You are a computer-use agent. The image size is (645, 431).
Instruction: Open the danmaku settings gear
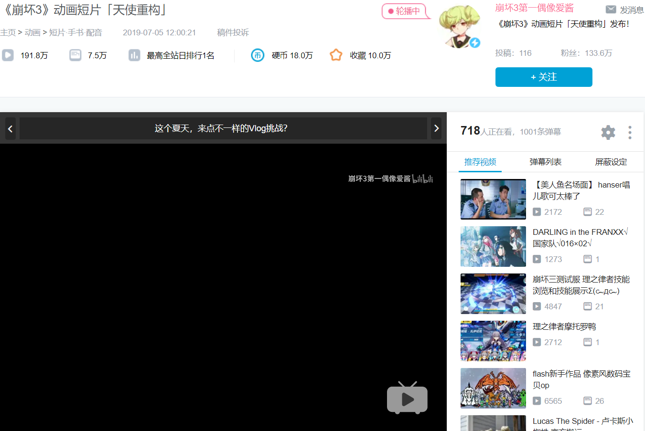coord(608,132)
